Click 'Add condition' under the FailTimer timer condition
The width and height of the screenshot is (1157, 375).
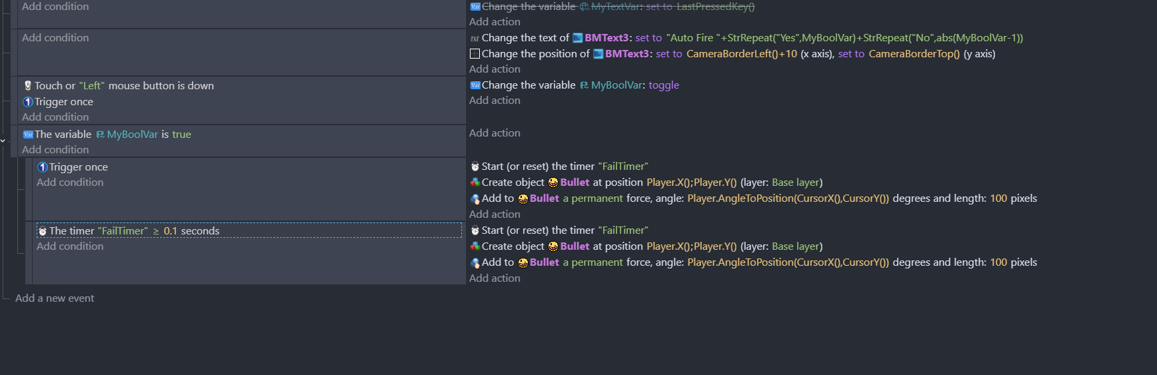pyautogui.click(x=70, y=246)
